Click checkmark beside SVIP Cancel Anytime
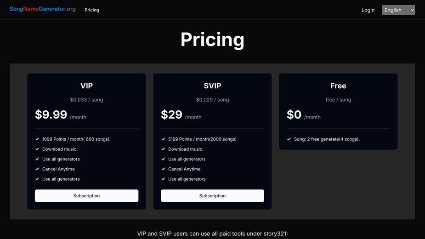 163,169
